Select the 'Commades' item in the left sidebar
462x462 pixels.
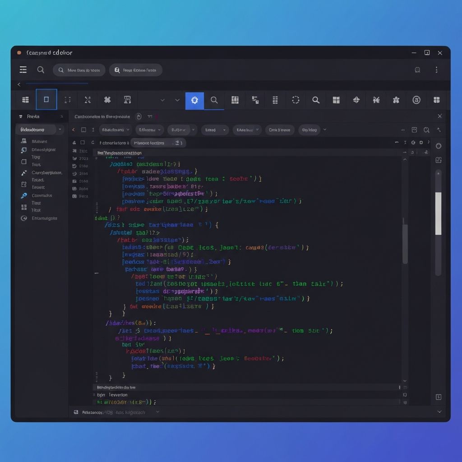[x=42, y=196]
